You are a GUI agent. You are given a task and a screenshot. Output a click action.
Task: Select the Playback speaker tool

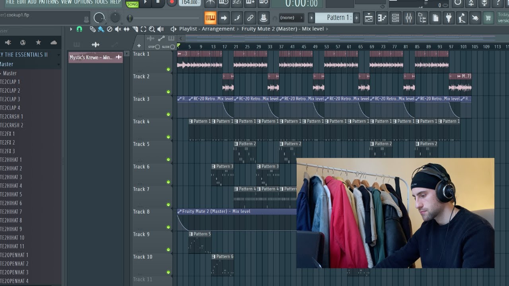160,29
